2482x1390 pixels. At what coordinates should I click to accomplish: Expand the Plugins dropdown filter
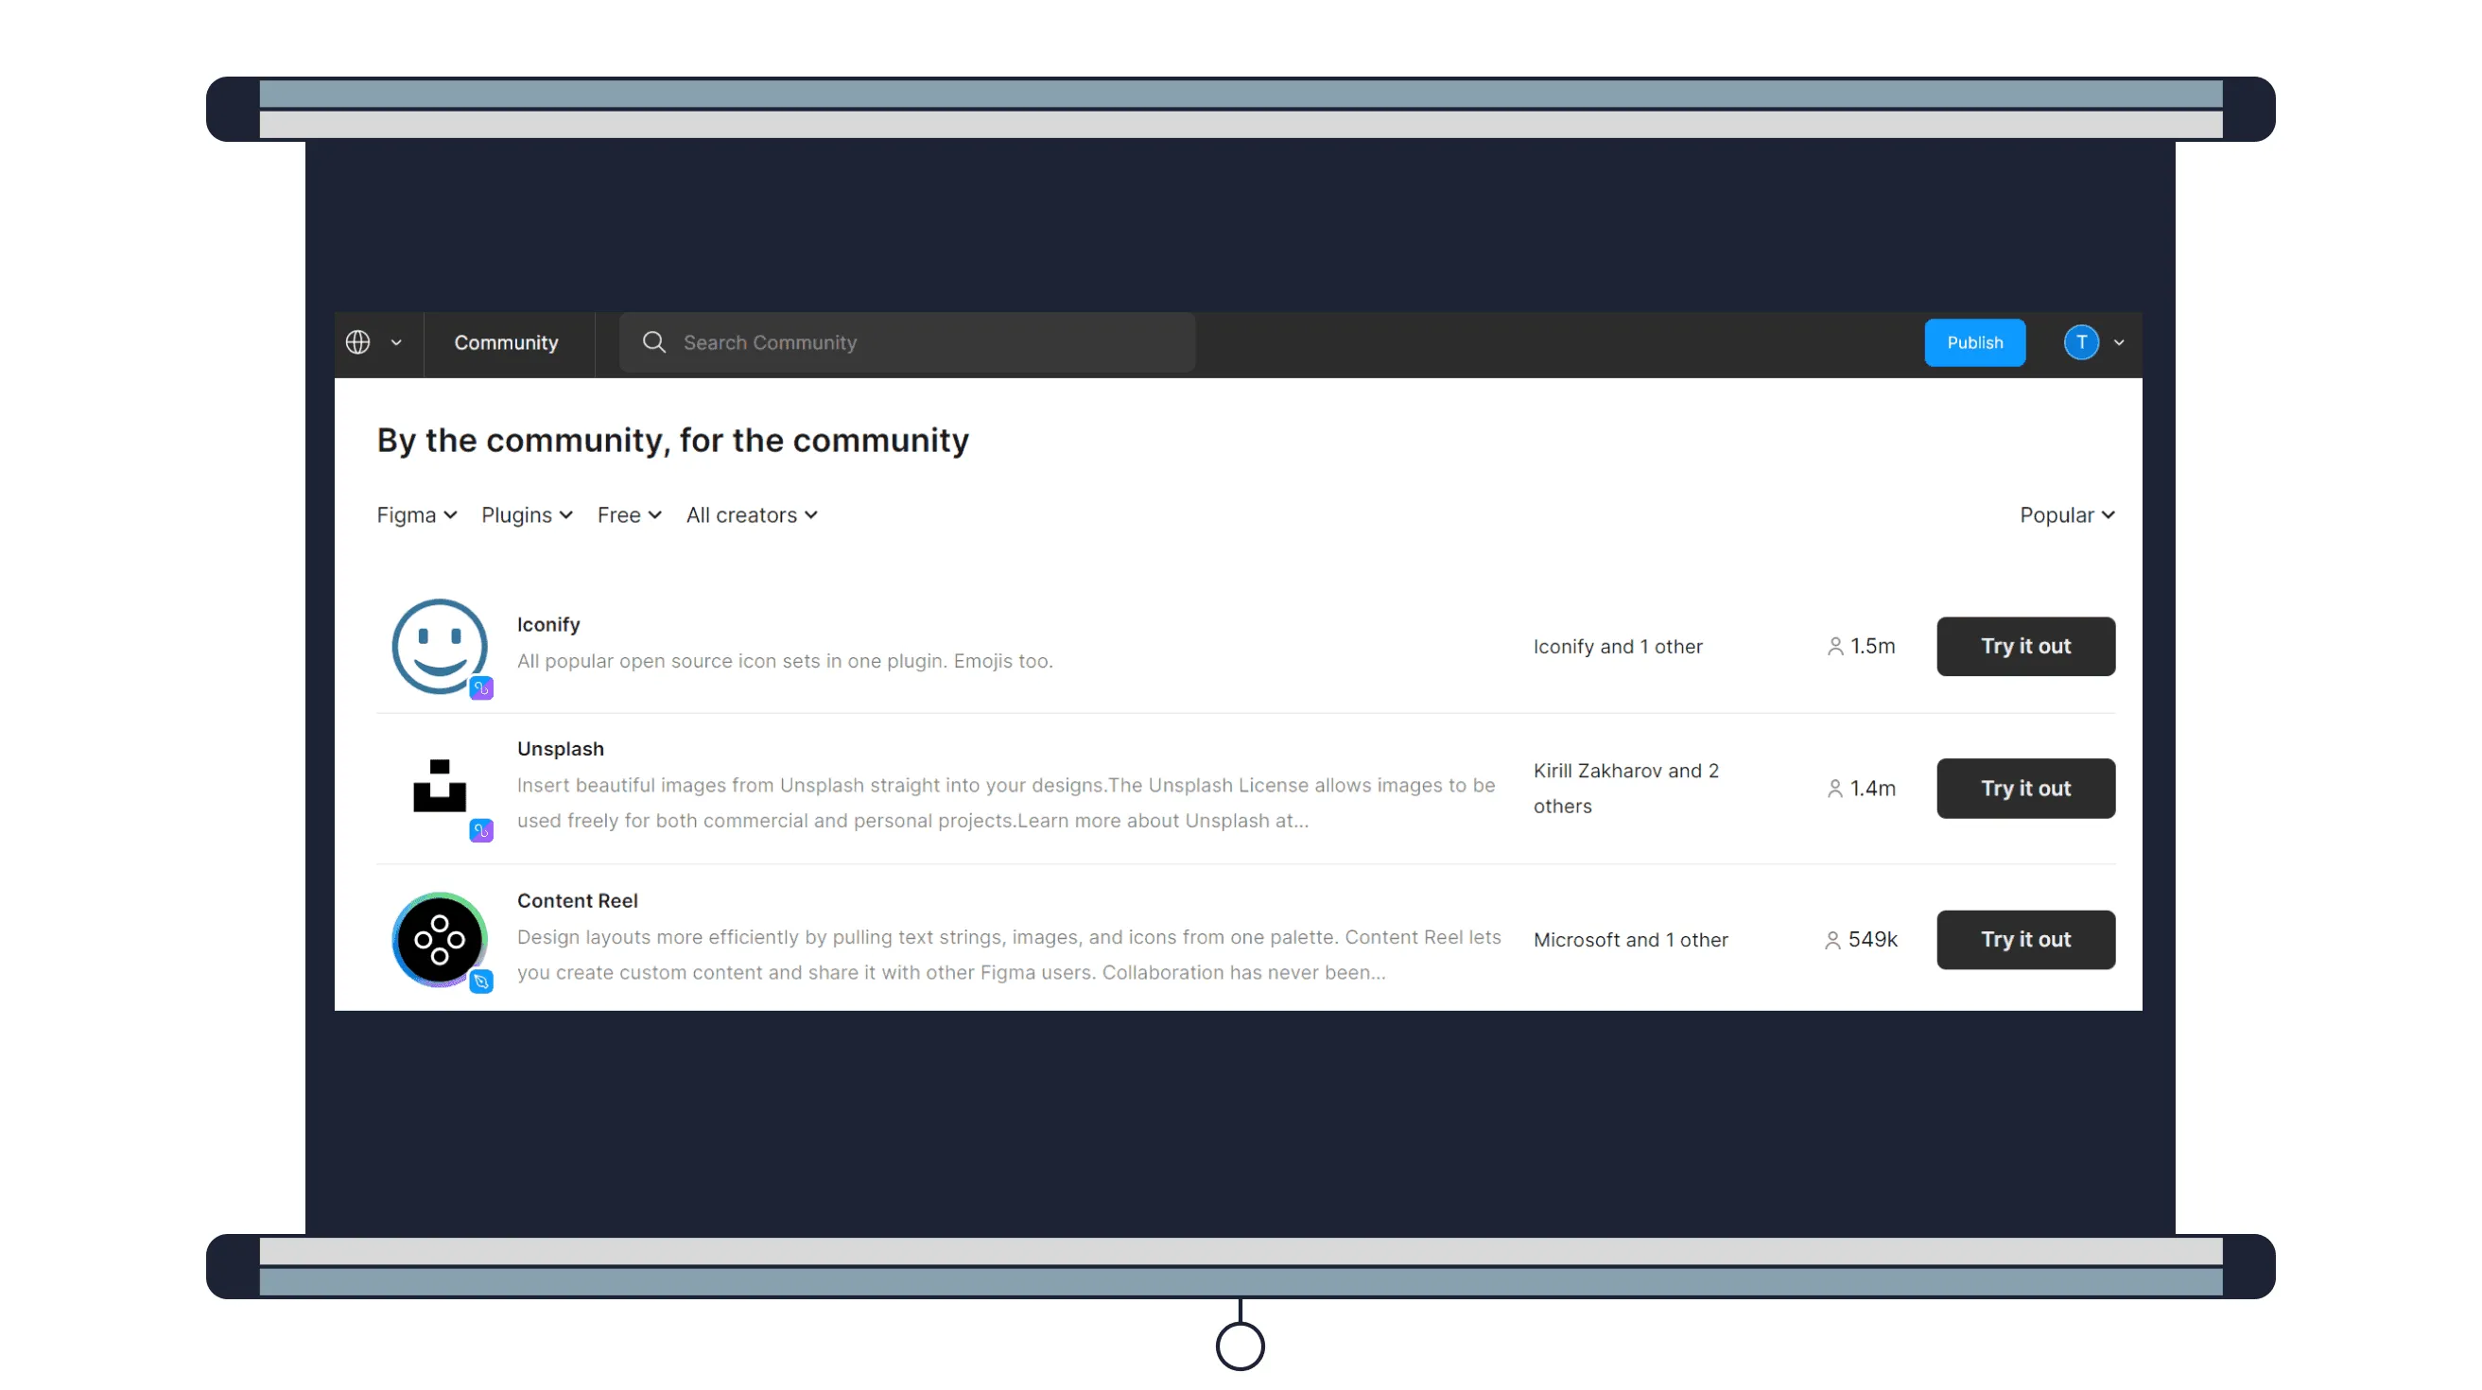[x=527, y=515]
